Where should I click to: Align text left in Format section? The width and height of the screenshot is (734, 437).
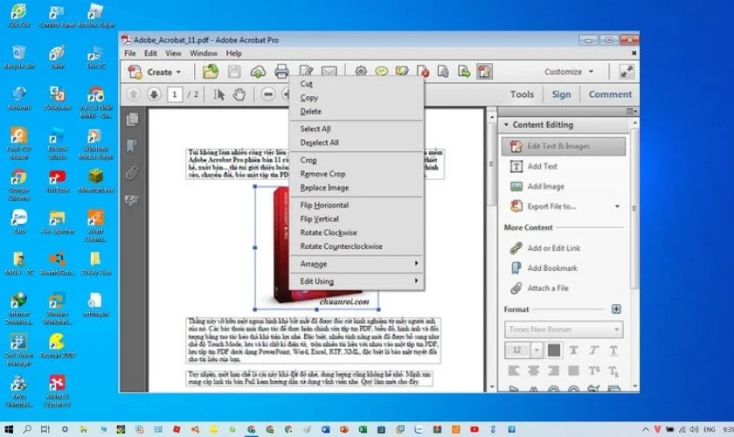514,371
